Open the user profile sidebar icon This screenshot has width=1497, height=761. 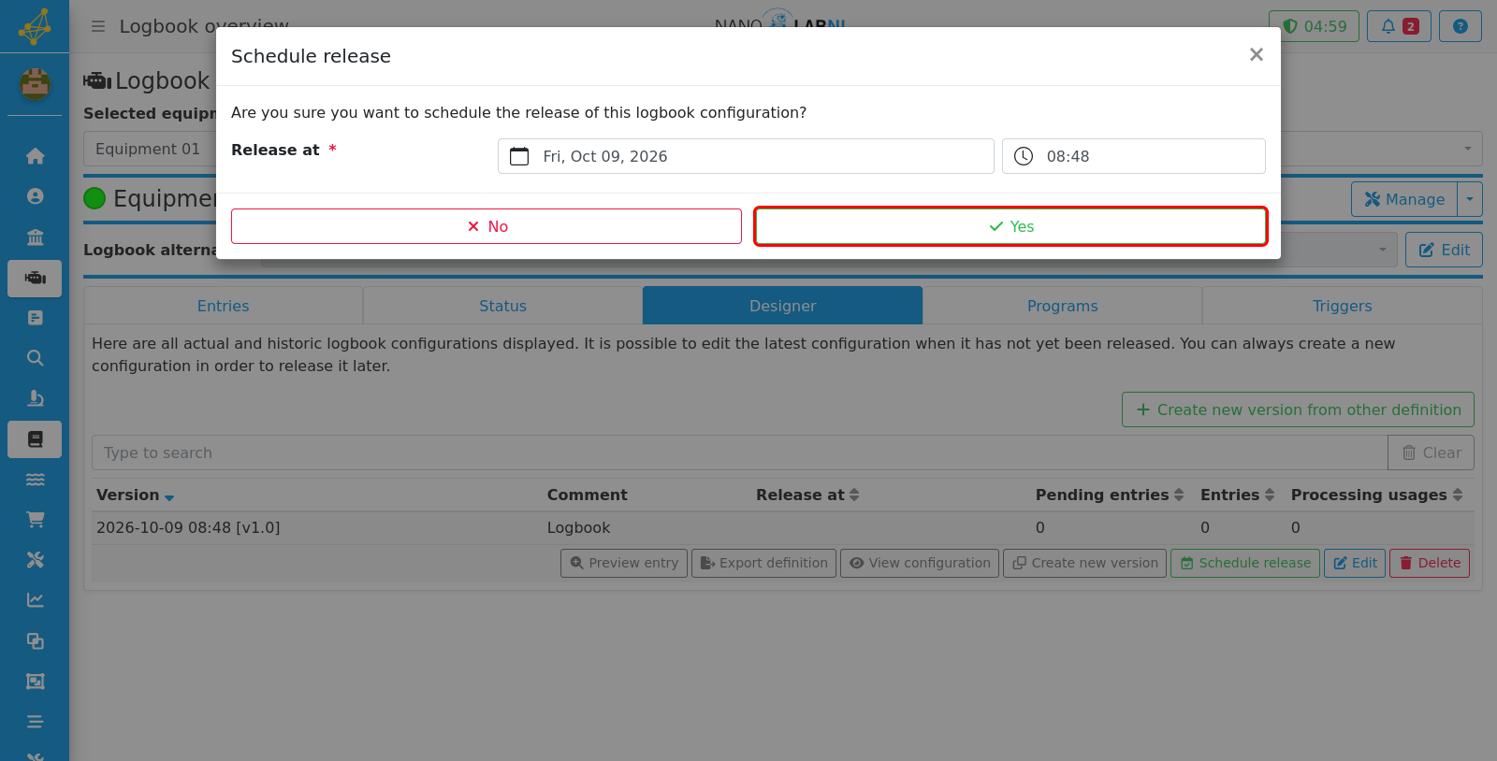35,196
